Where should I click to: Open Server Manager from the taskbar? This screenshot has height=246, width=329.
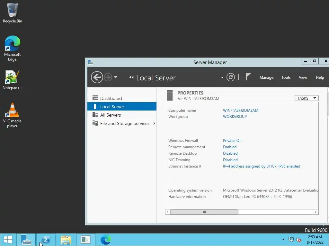point(26,240)
